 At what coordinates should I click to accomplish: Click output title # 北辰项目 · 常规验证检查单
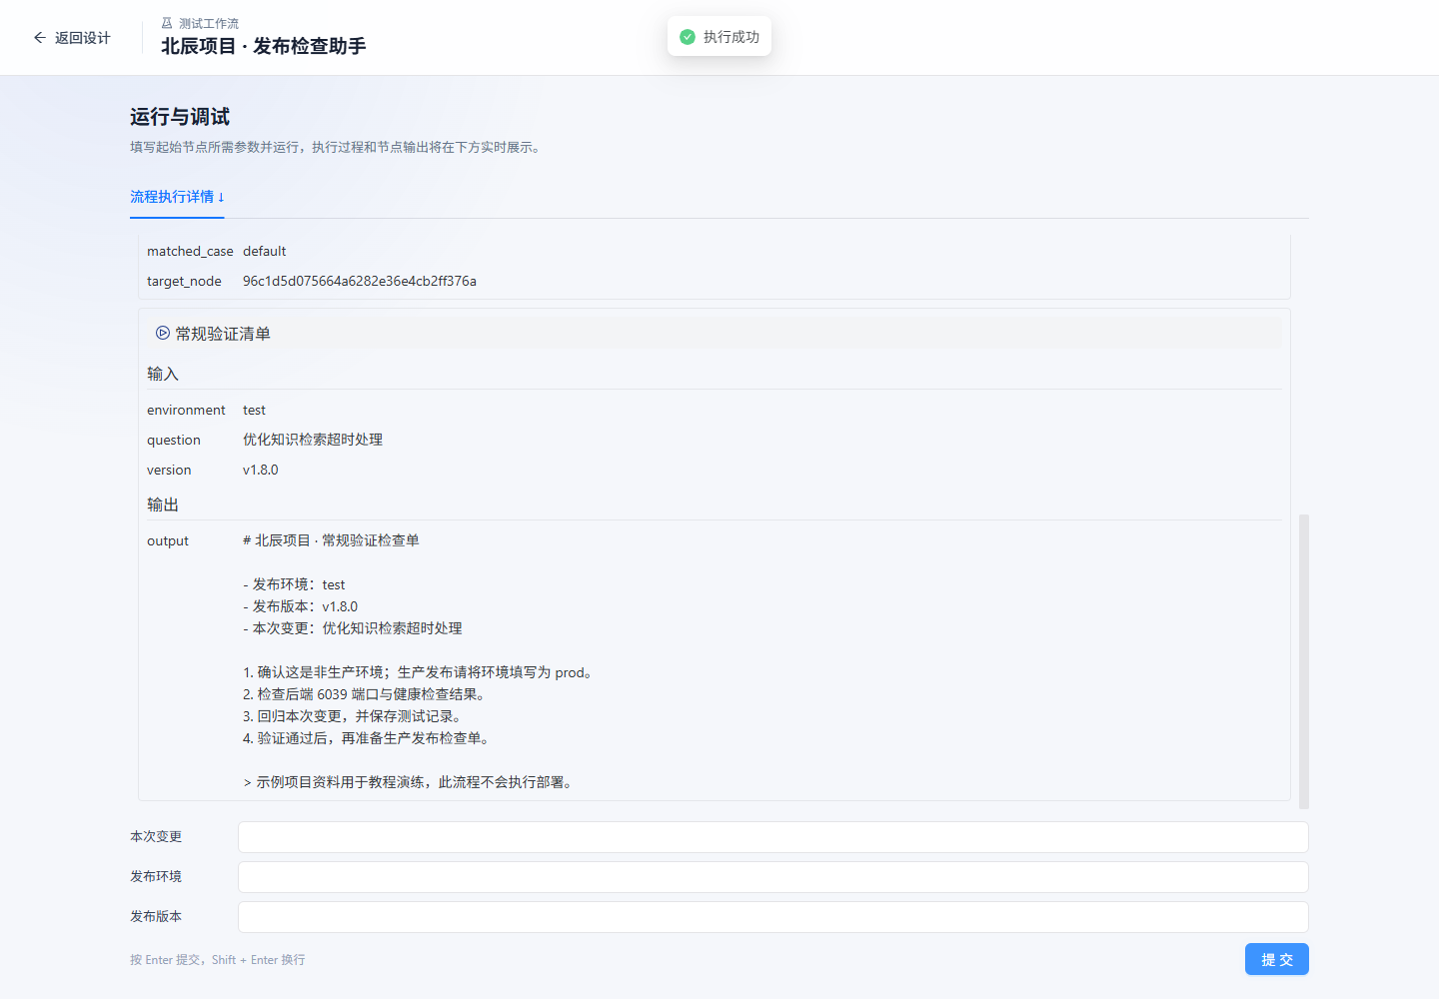click(x=331, y=540)
